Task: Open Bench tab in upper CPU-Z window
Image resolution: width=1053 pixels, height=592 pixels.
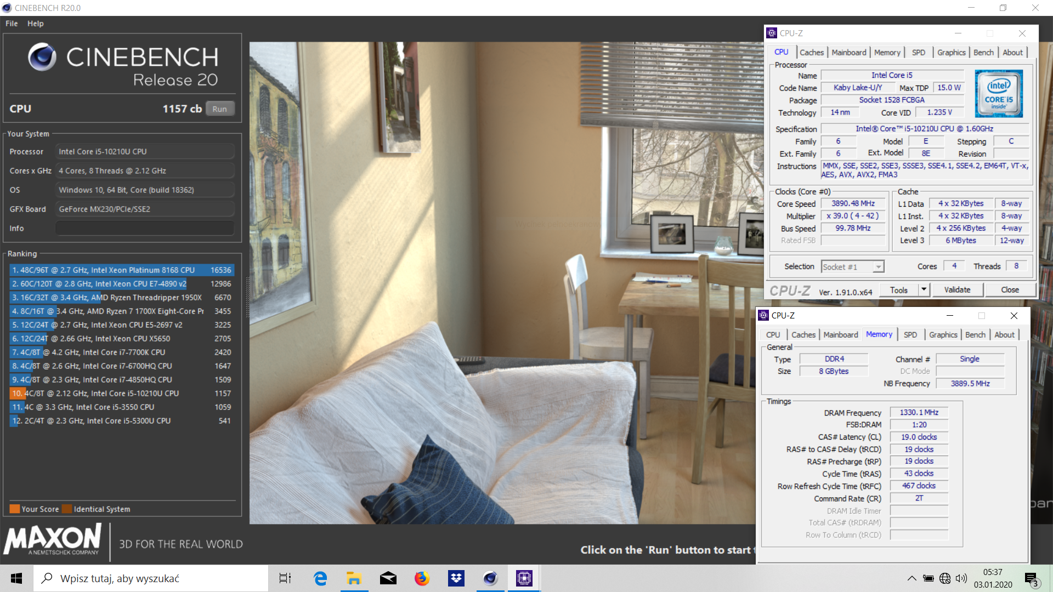Action: (983, 52)
